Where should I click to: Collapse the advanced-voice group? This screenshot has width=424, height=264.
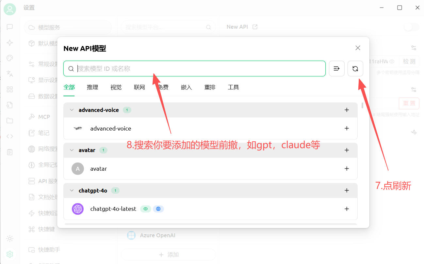(x=72, y=110)
